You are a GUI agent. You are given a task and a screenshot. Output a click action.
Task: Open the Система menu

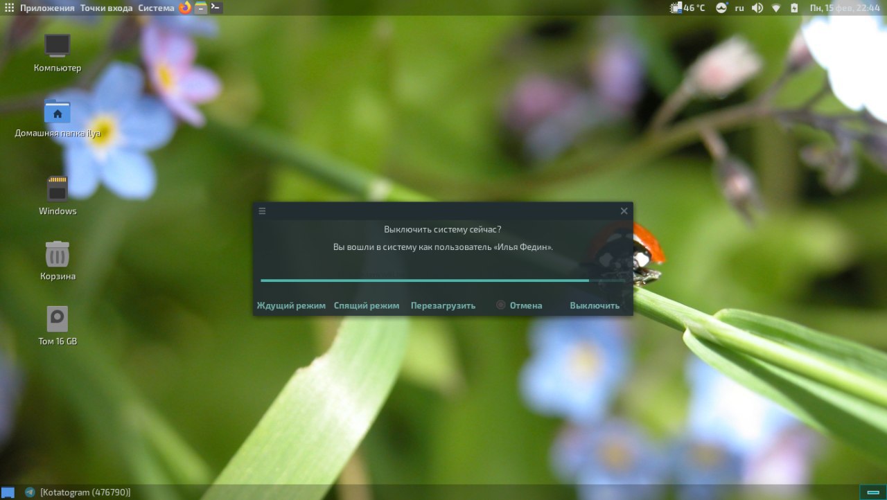156,8
